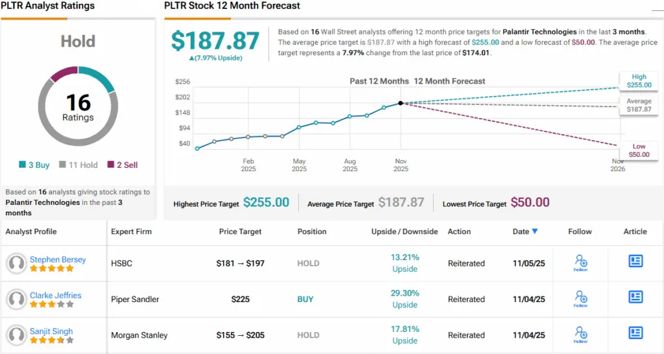Click the Nov 2025 chart data point
664x354 pixels.
tap(401, 103)
